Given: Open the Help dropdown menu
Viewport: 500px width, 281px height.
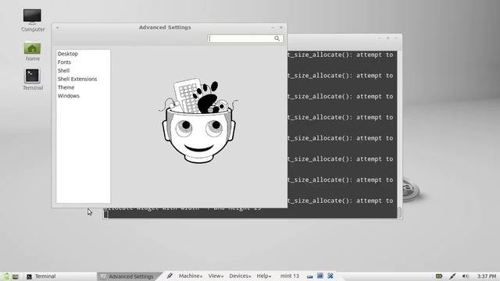Looking at the screenshot, I should (264, 276).
